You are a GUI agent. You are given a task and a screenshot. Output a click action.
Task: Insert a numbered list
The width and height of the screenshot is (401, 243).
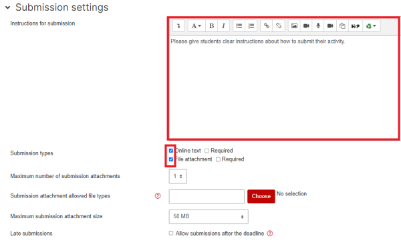click(251, 26)
